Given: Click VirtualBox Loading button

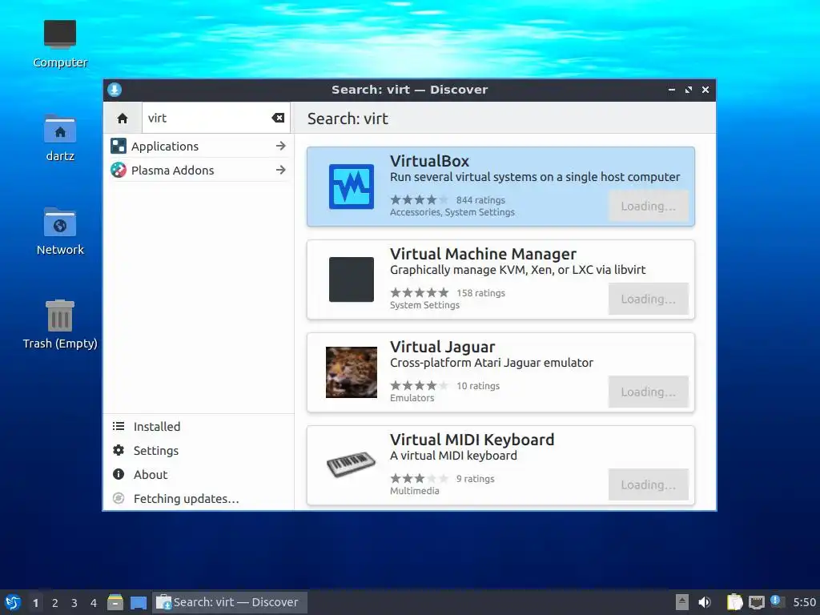Looking at the screenshot, I should [649, 206].
